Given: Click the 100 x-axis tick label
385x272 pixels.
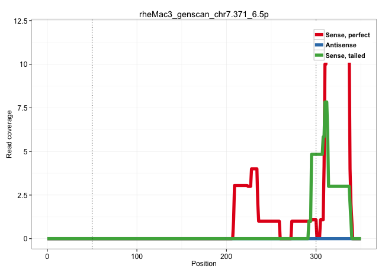Looking at the screenshot, I should pos(137,255).
